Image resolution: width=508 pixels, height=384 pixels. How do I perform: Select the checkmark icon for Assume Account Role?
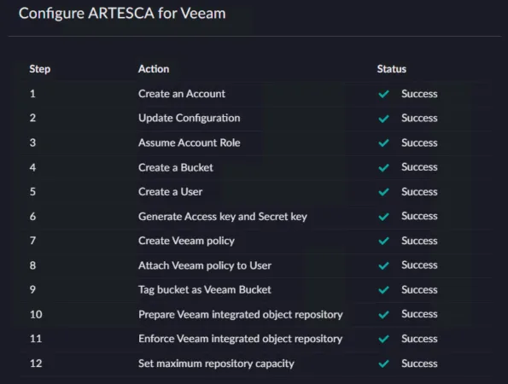pos(384,143)
